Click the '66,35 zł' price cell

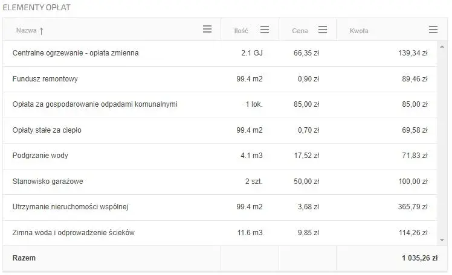306,53
